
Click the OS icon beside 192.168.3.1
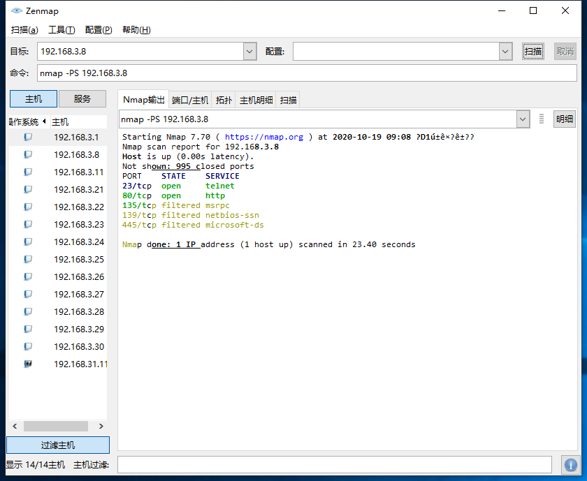(28, 137)
